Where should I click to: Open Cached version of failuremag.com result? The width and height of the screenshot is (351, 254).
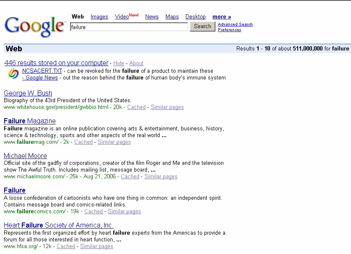[84, 142]
